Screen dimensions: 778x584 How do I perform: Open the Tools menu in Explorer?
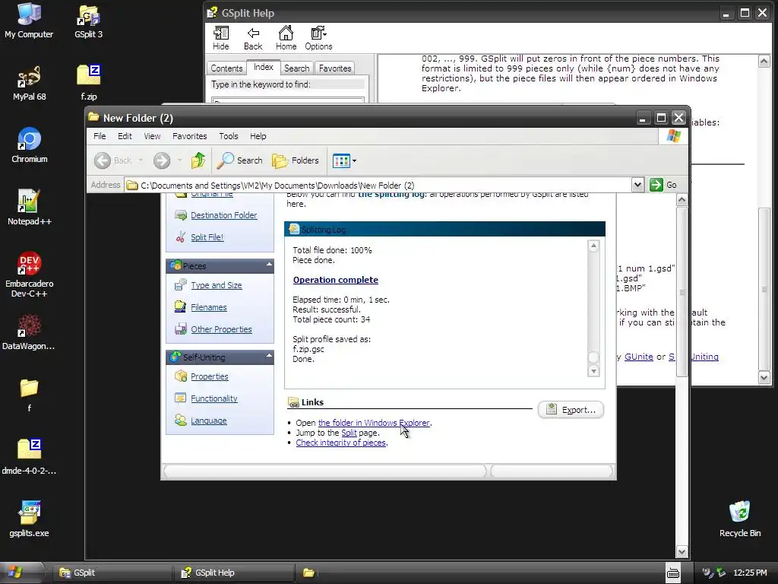pos(228,136)
